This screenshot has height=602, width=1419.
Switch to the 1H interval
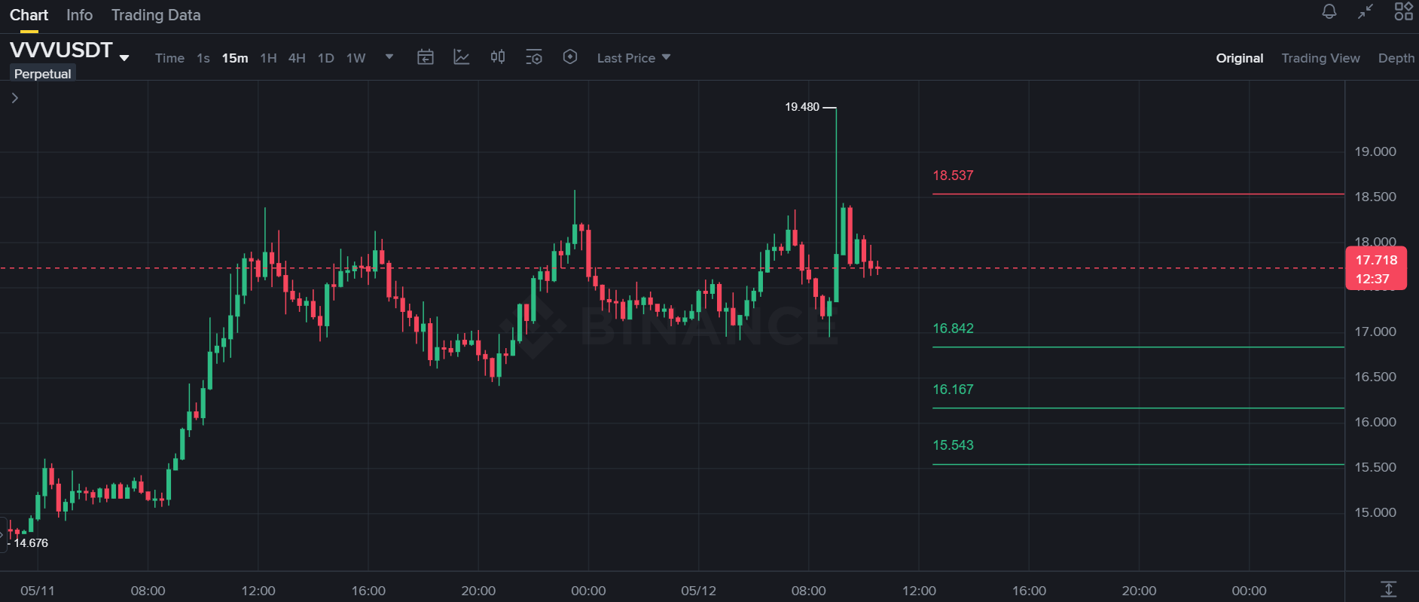point(268,58)
